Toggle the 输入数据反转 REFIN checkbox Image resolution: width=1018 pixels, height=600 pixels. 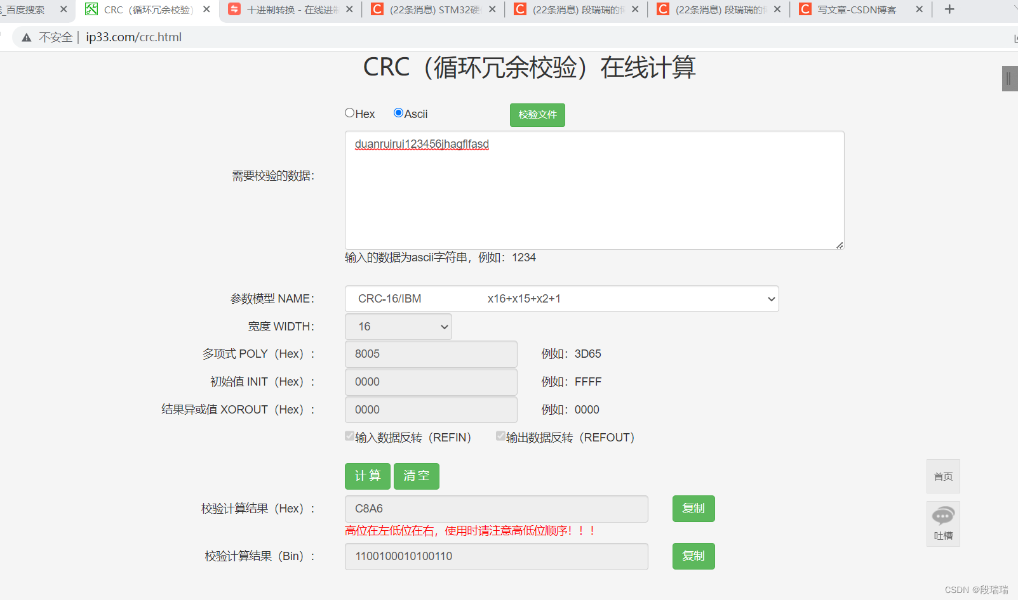349,436
